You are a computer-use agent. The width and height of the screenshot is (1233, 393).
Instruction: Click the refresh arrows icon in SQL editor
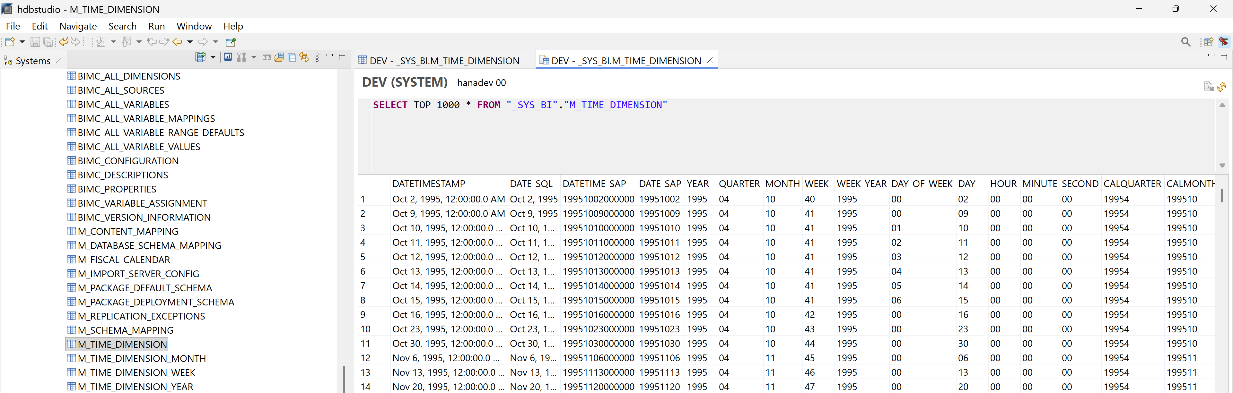tap(1221, 87)
